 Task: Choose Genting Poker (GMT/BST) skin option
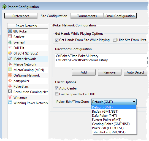tap(114, 124)
